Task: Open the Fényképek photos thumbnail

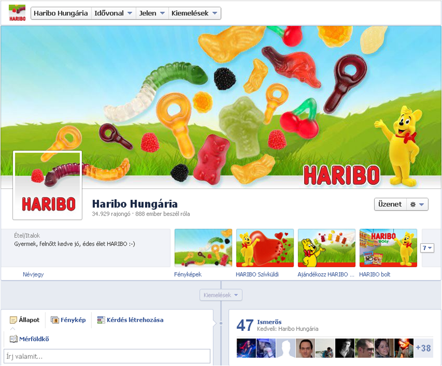Action: (203, 248)
